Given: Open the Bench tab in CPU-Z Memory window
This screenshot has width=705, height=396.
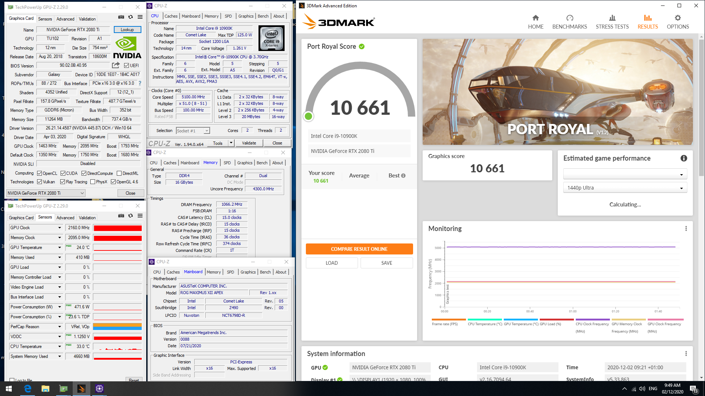Looking at the screenshot, I should [x=262, y=163].
